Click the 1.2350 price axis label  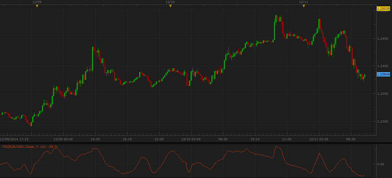click(x=382, y=94)
